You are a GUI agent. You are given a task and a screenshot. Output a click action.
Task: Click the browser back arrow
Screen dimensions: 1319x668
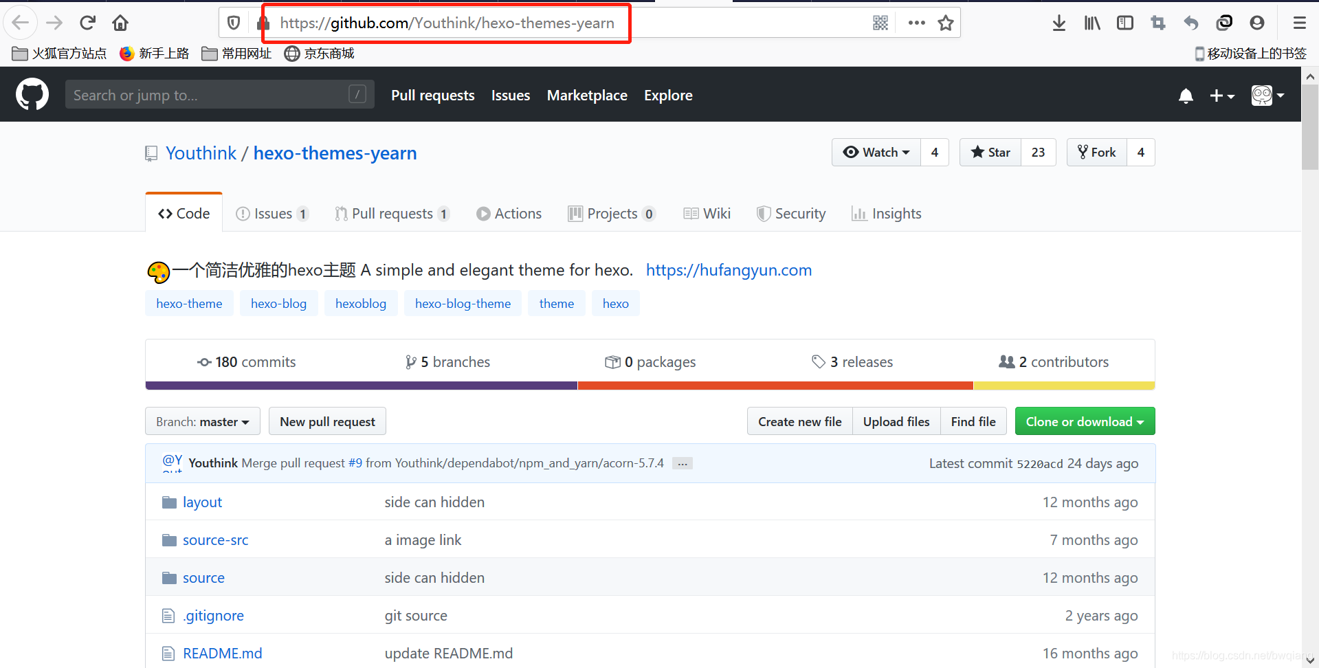[21, 23]
